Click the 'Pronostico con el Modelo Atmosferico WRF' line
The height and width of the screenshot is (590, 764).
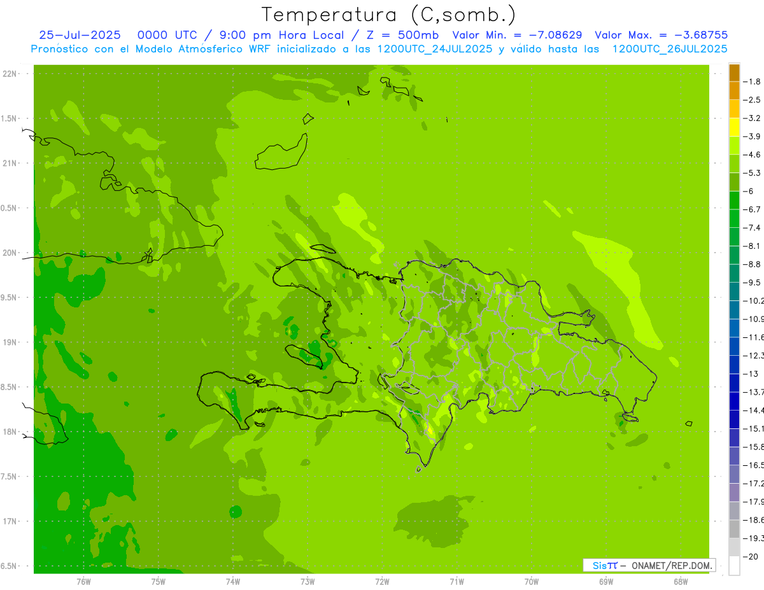[379, 49]
